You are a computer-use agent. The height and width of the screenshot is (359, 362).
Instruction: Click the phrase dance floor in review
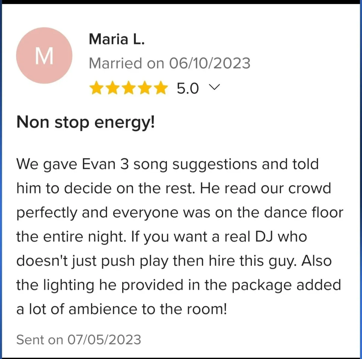click(x=303, y=212)
